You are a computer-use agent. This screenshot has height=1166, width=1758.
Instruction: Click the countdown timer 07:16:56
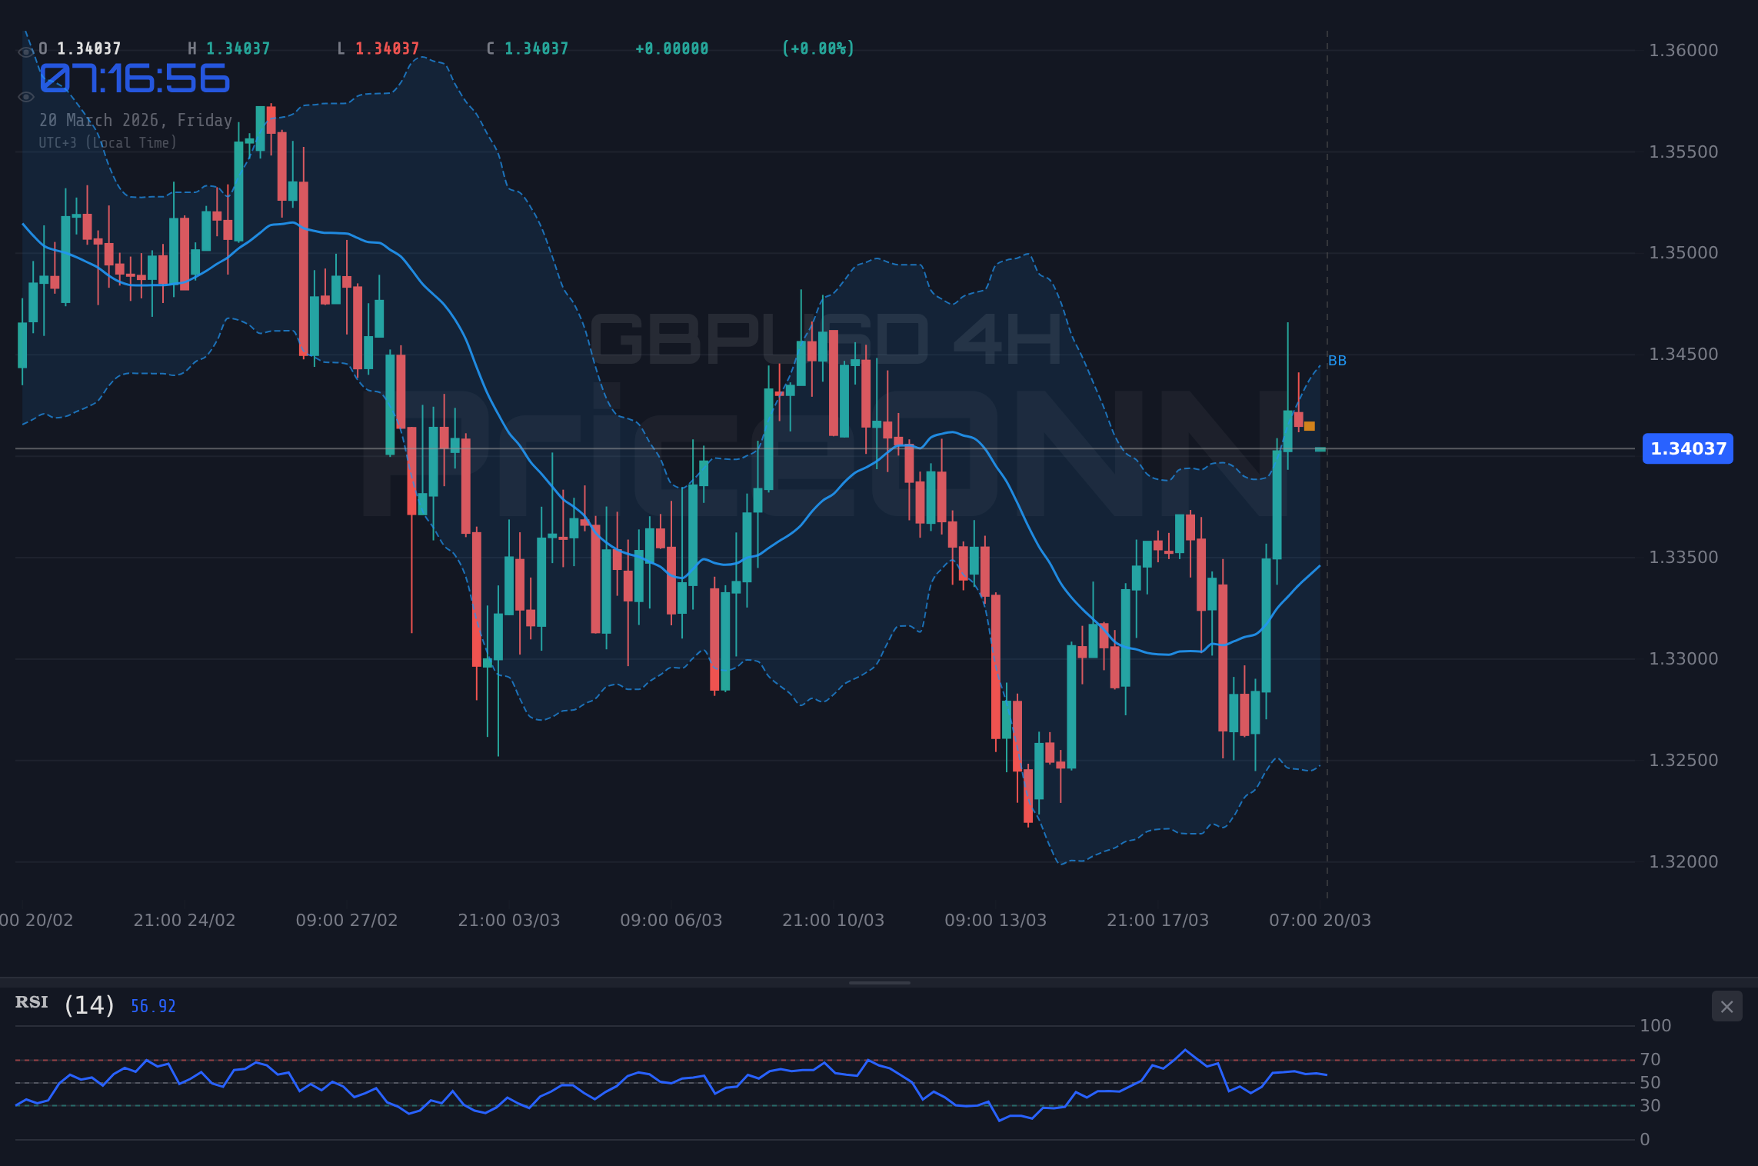coord(132,79)
